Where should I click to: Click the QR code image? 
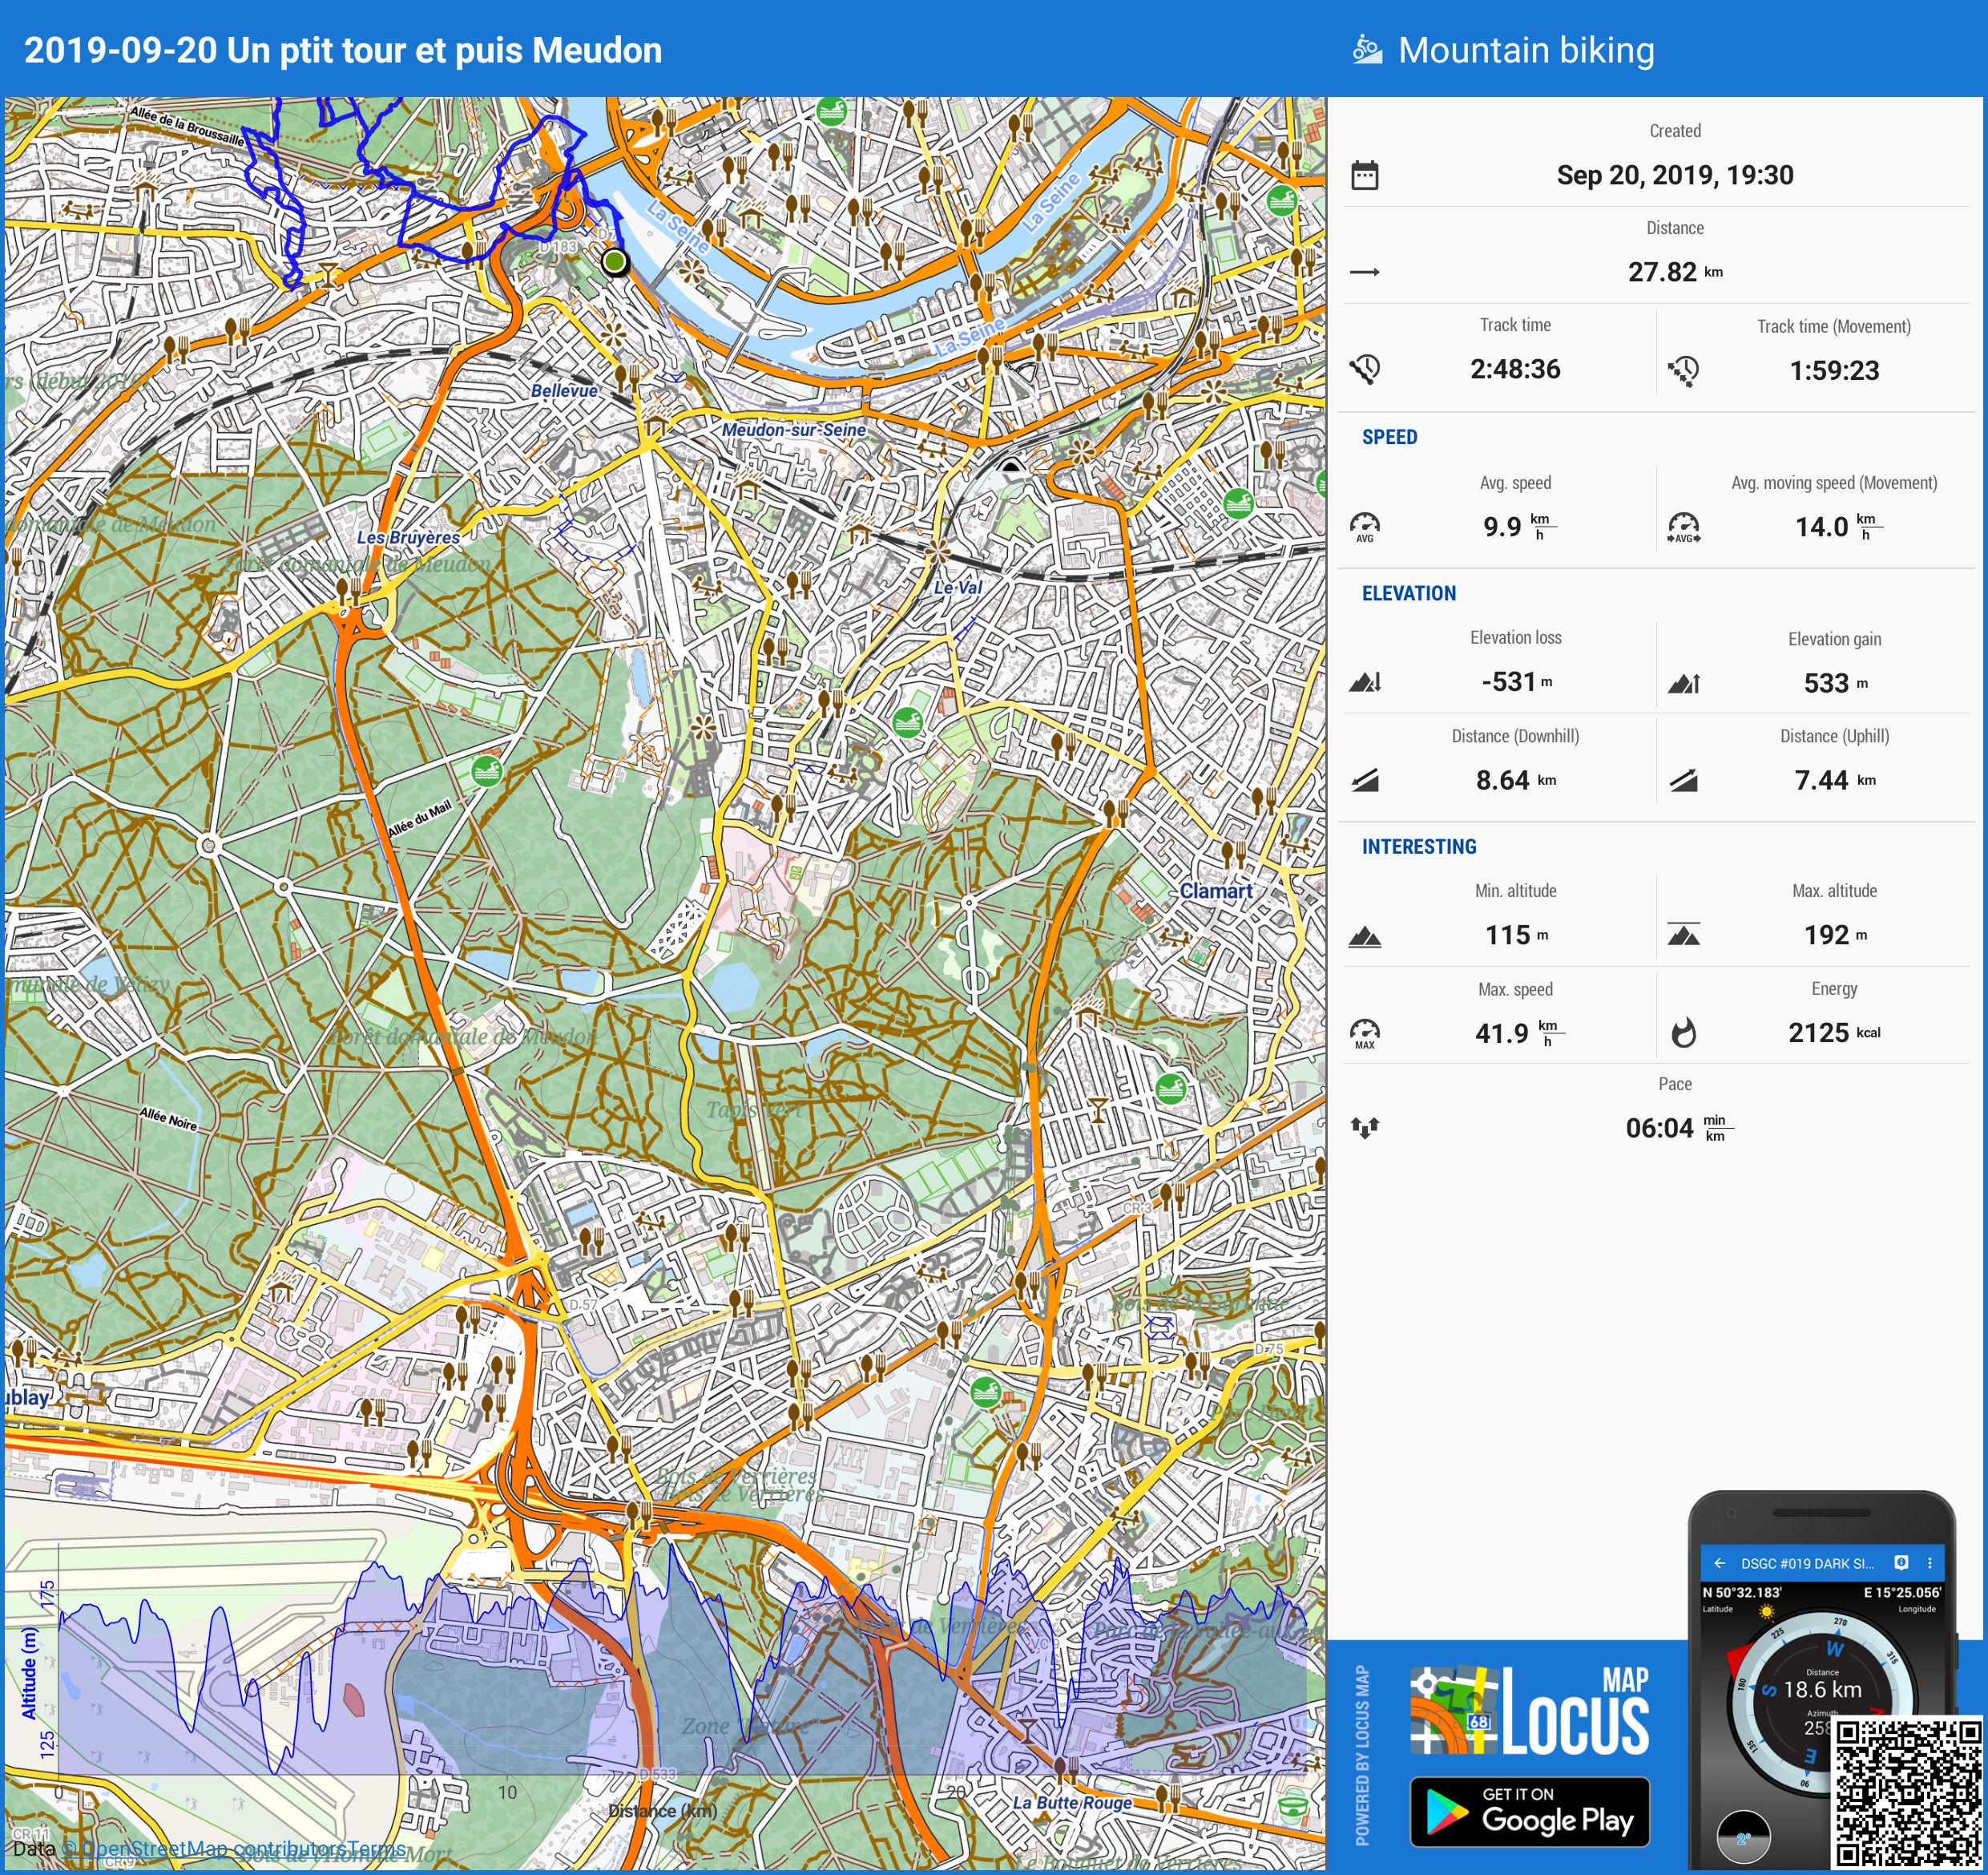click(1906, 1791)
